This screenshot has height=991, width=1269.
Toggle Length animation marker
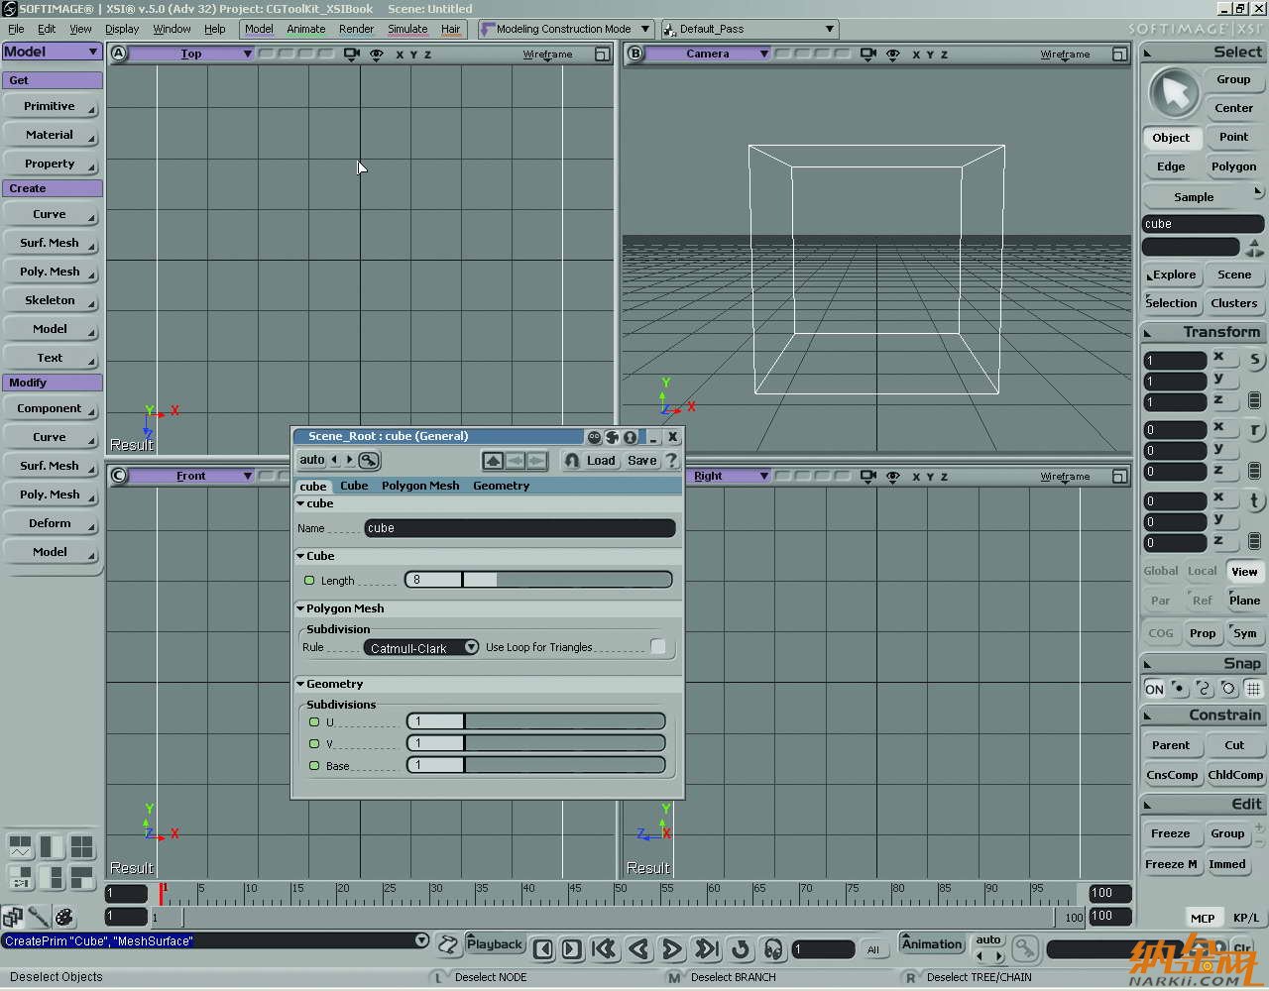tap(309, 581)
